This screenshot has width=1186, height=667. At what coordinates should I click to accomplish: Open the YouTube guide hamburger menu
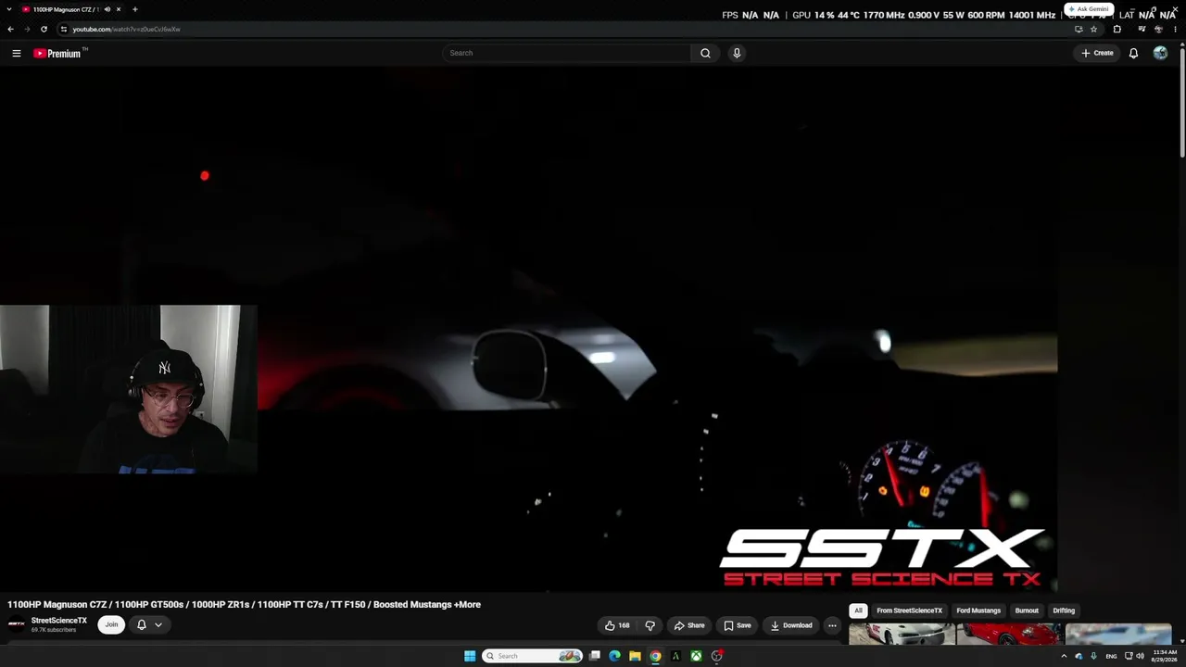pyautogui.click(x=16, y=54)
